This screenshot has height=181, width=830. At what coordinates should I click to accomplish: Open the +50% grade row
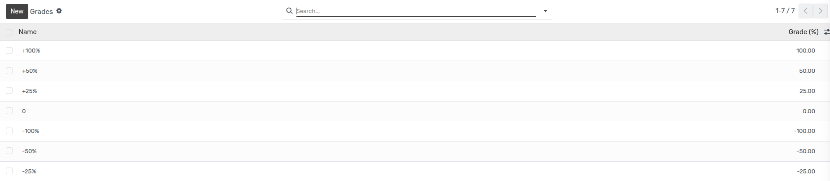pos(415,71)
